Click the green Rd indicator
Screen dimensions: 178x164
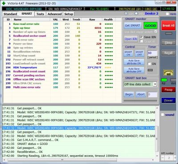pyautogui.click(x=164, y=80)
